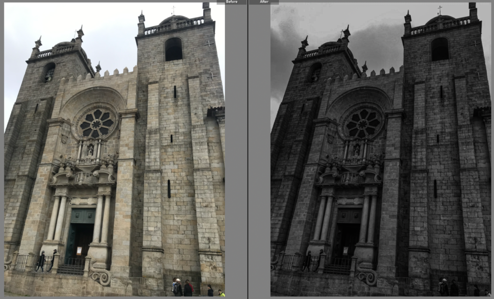
Task: Zoom into rose window in Before photo
Action: (97, 123)
